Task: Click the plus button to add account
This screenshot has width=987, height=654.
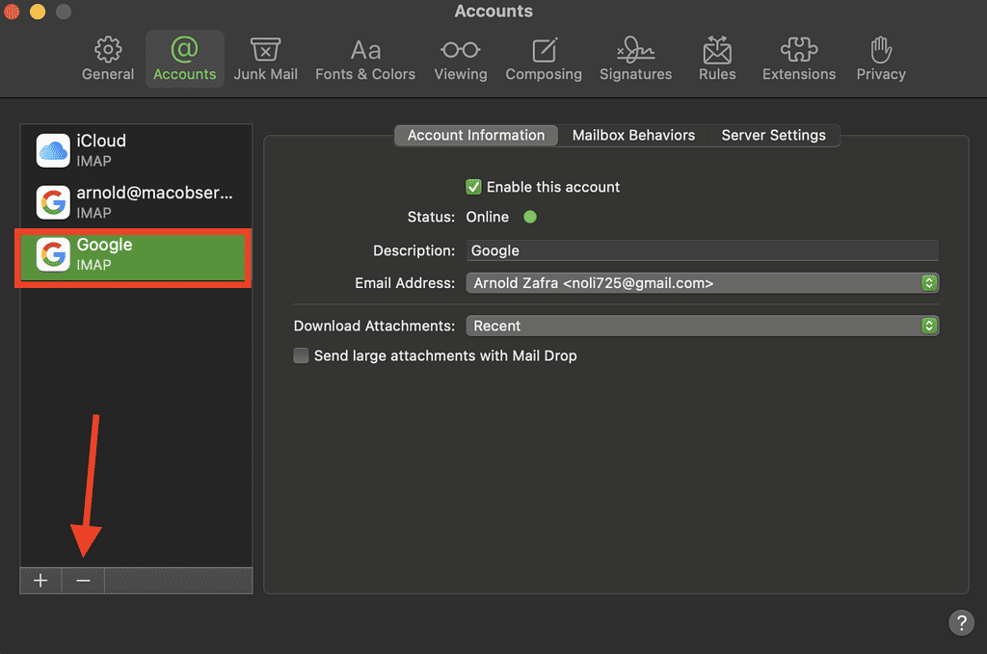Action: click(40, 581)
